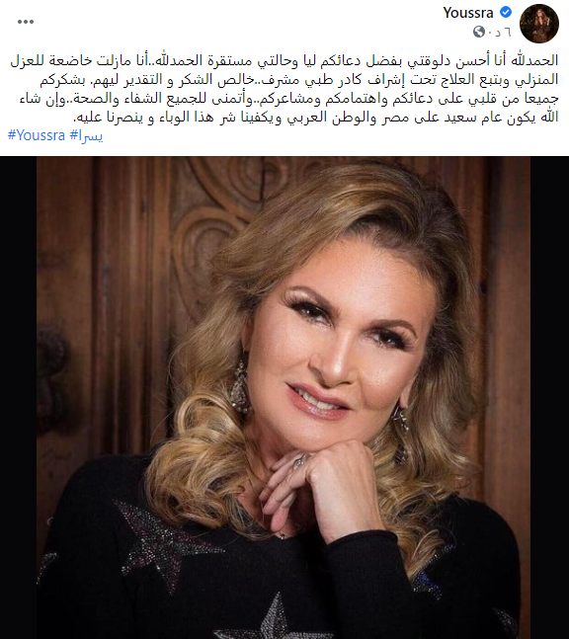Click the black bar left of the photo
This screenshot has width=569, height=639.
coord(19,398)
